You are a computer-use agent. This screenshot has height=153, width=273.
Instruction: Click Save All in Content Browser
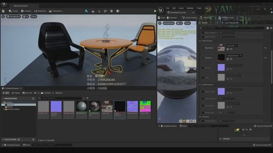(x=27, y=93)
